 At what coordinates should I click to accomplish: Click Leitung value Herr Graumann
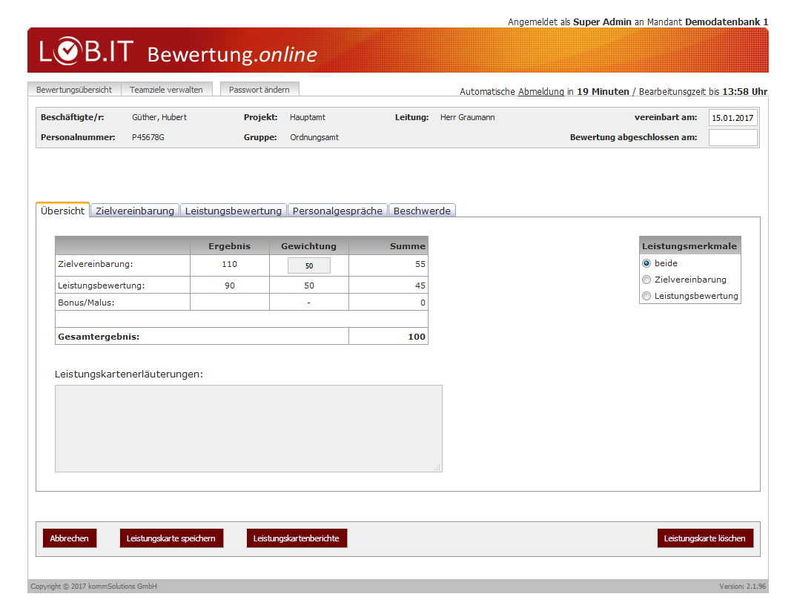[468, 117]
